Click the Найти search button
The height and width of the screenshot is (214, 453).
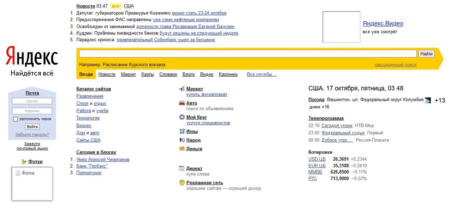pyautogui.click(x=426, y=54)
